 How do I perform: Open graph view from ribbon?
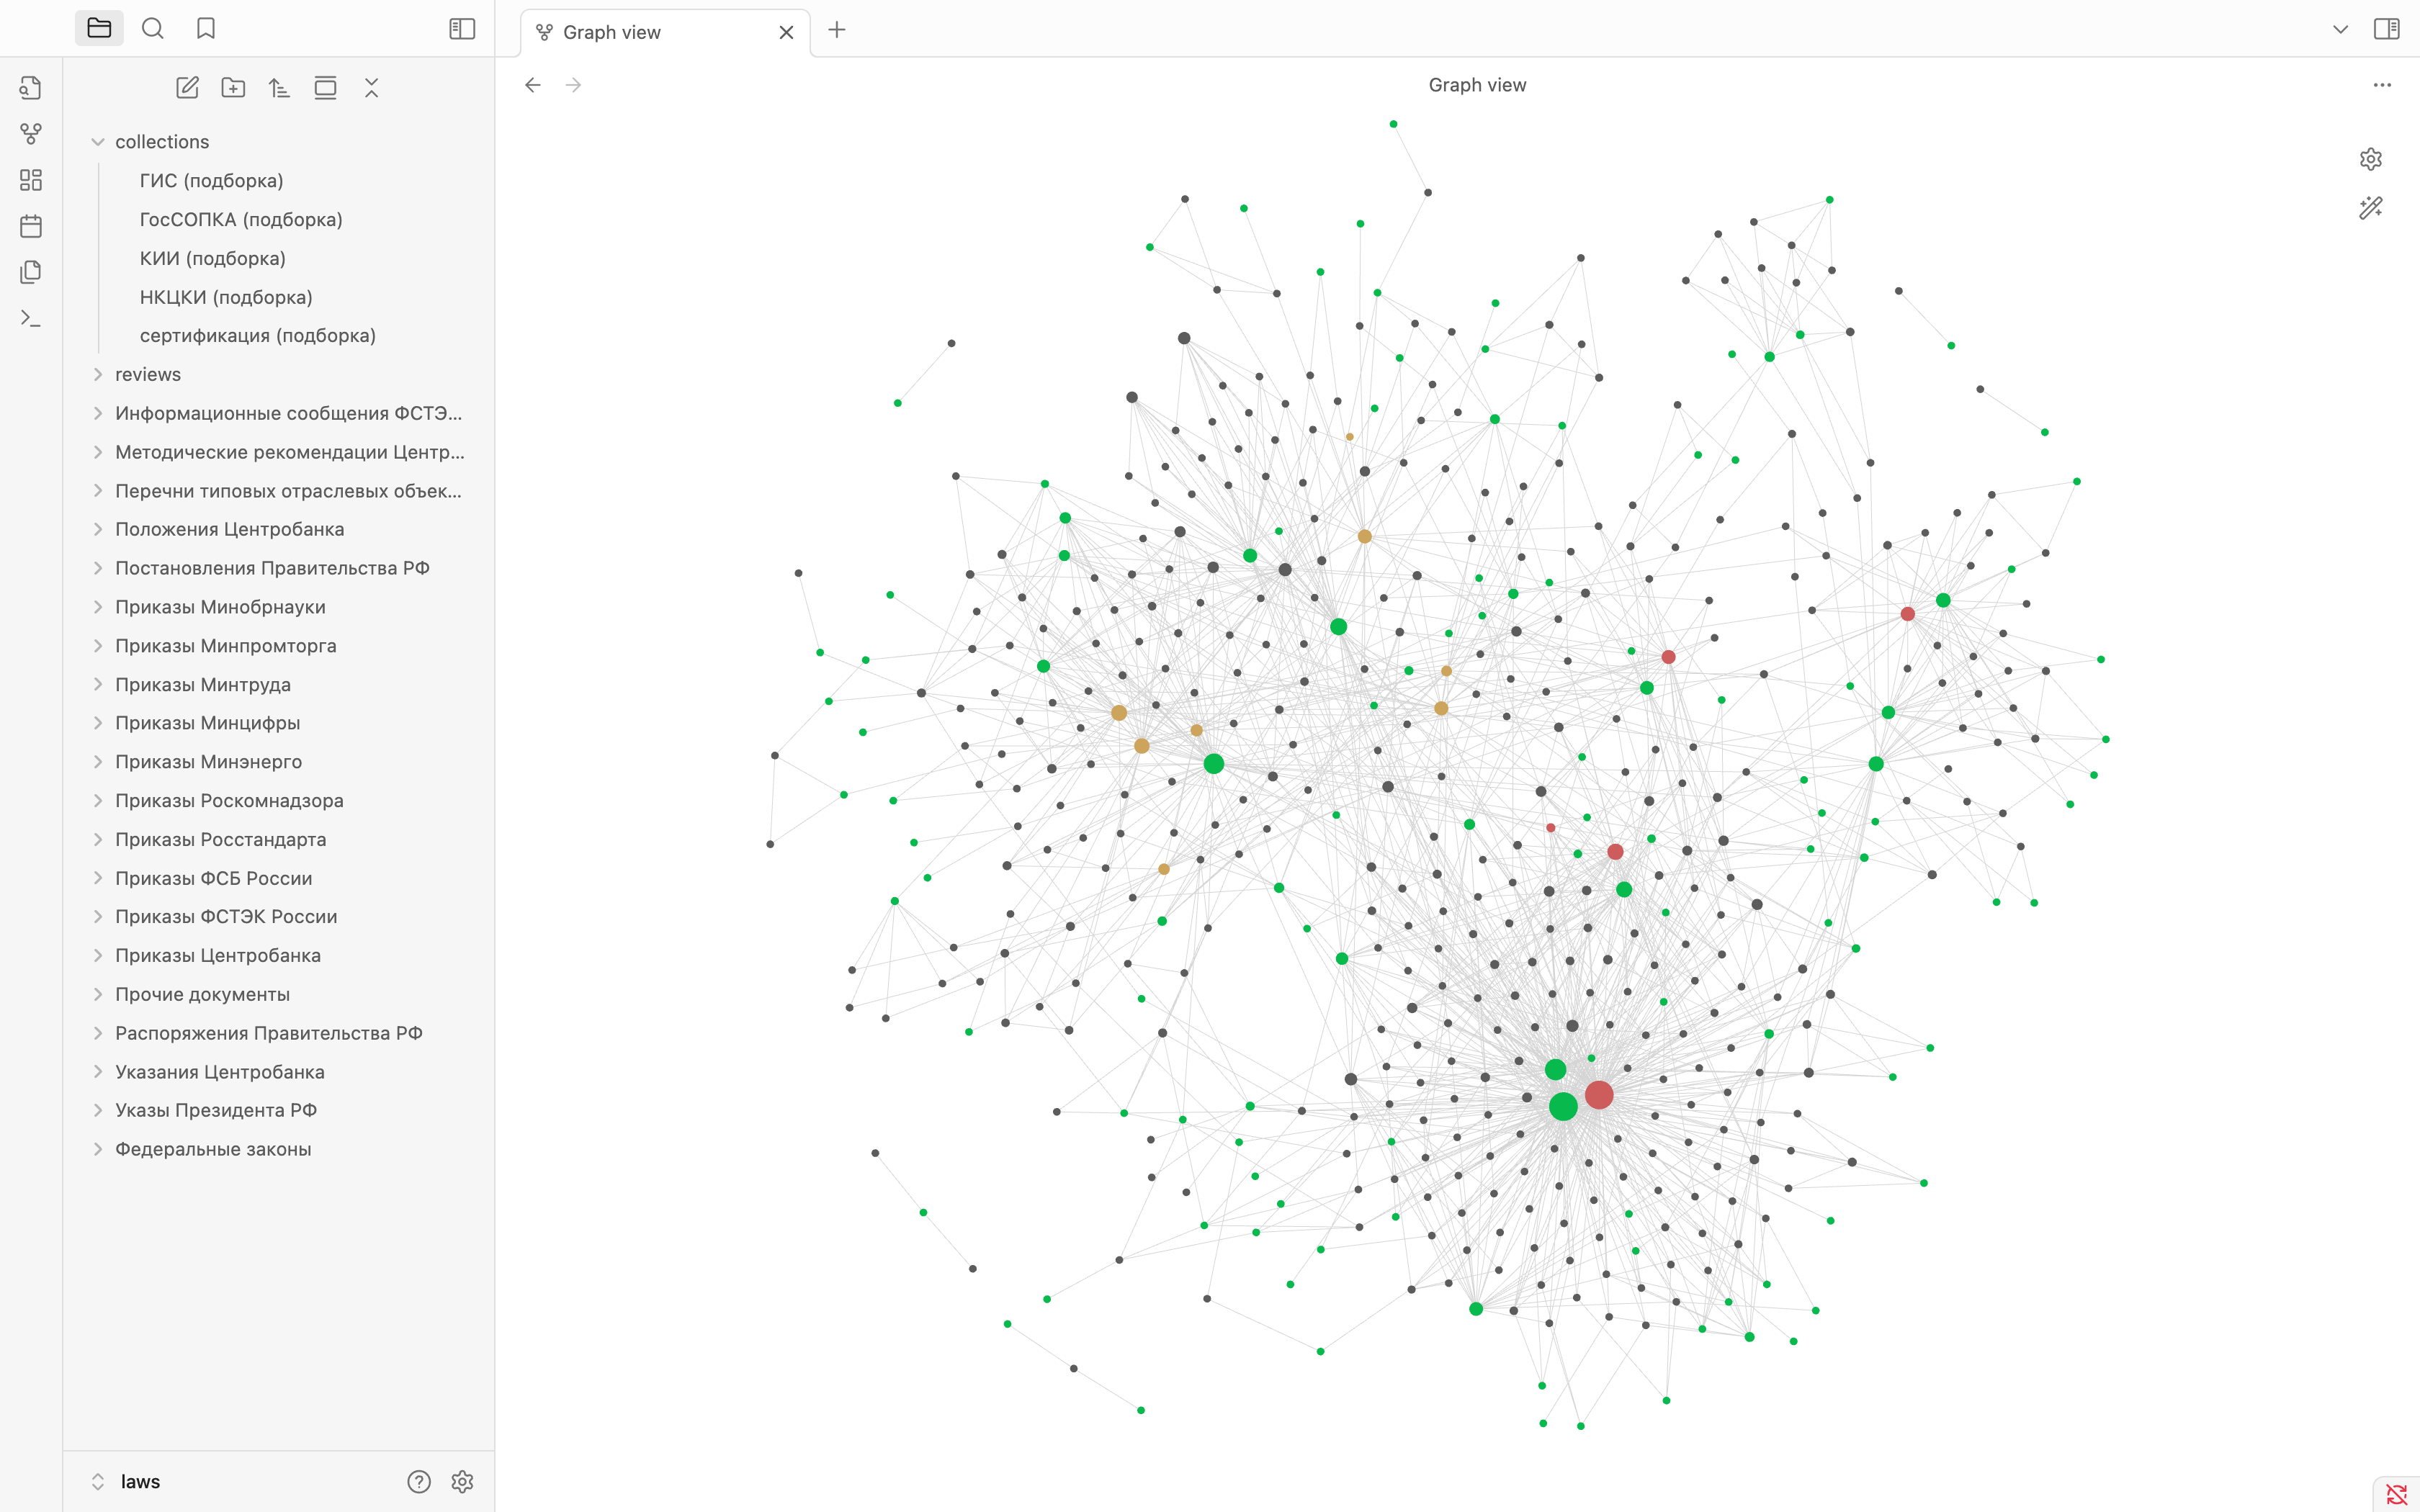point(31,134)
